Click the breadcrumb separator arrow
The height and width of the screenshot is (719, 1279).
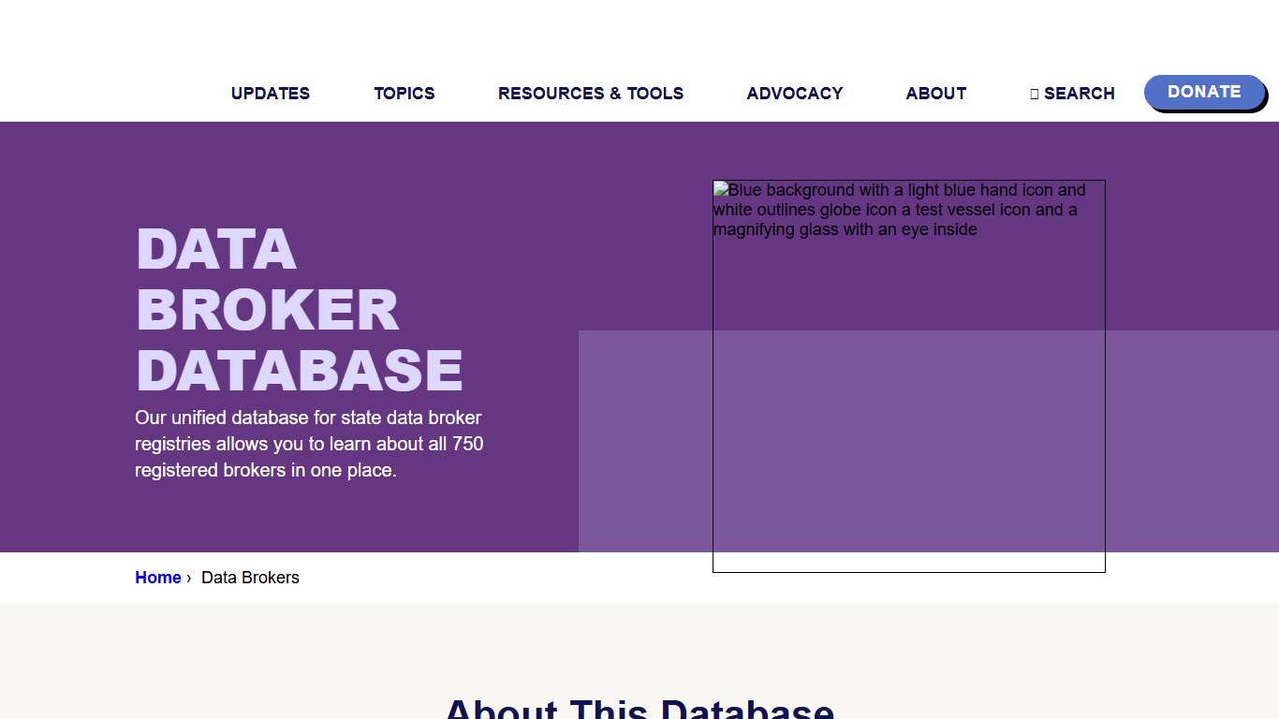(189, 578)
